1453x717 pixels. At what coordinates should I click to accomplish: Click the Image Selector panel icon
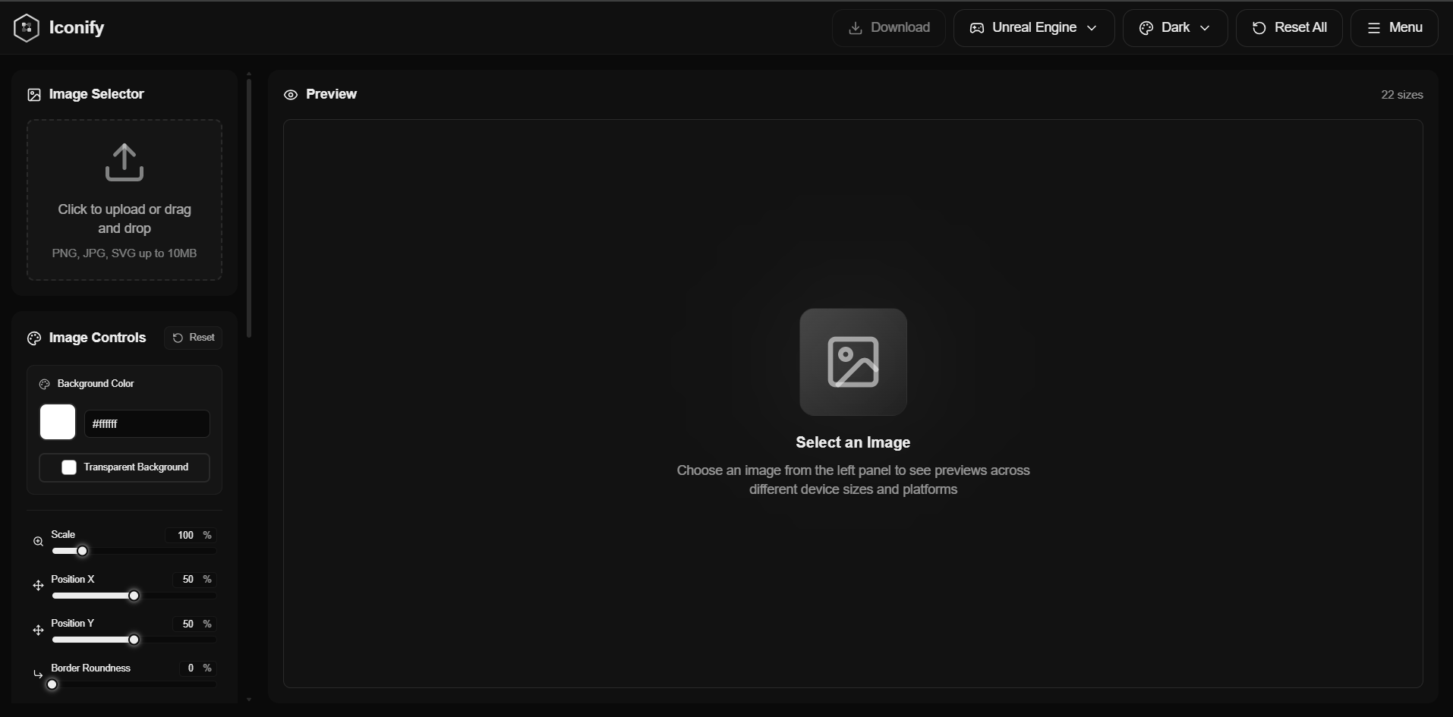[33, 94]
